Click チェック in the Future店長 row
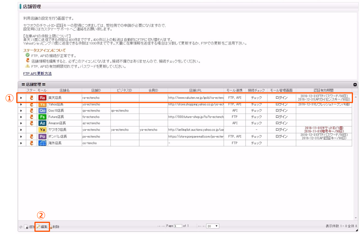This screenshot has height=234, width=360. pyautogui.click(x=256, y=117)
